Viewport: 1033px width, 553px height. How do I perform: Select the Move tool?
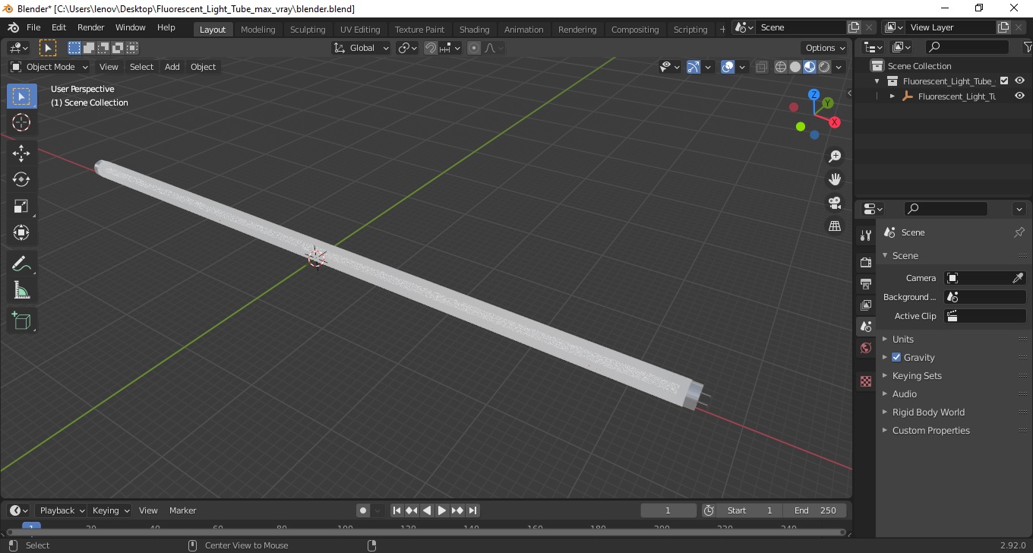click(21, 153)
